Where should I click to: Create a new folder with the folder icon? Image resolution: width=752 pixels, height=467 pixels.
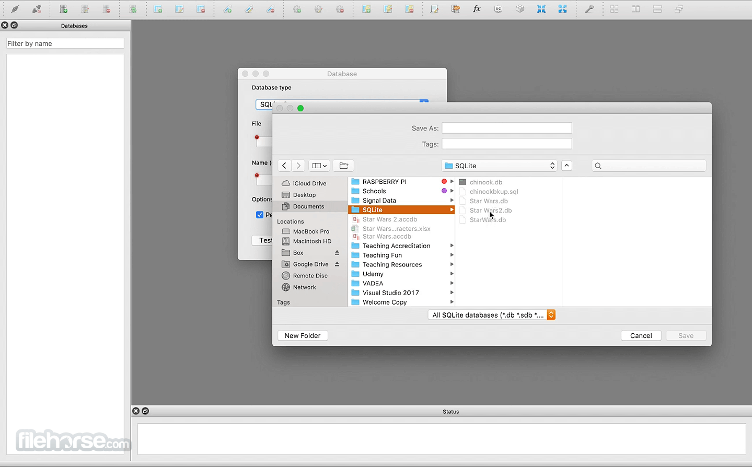tap(343, 166)
